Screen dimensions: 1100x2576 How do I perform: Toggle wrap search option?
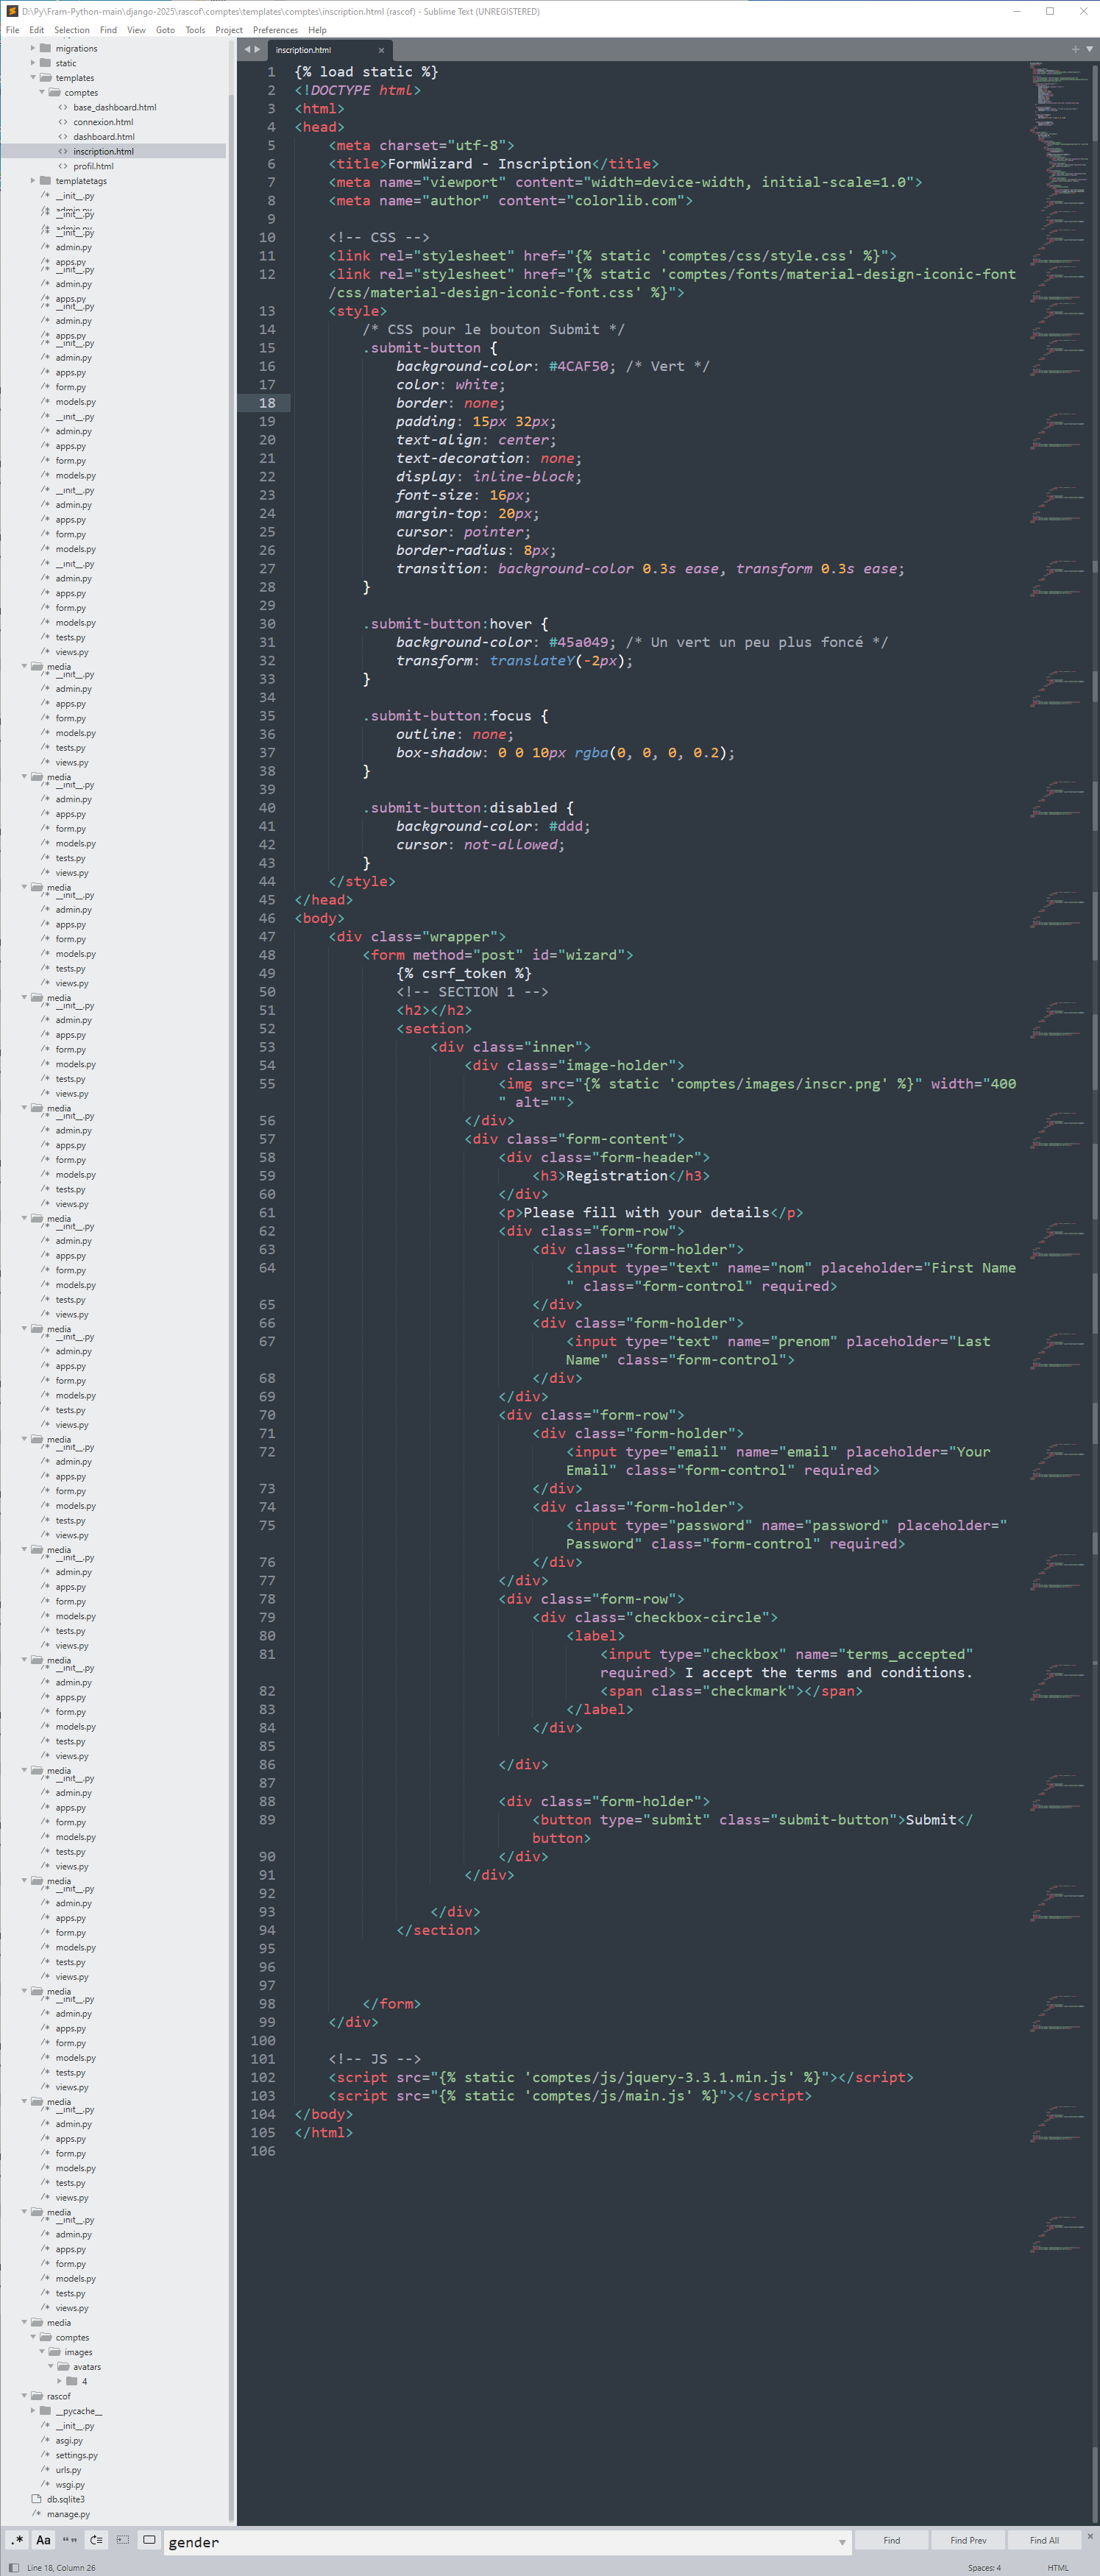pyautogui.click(x=96, y=2540)
